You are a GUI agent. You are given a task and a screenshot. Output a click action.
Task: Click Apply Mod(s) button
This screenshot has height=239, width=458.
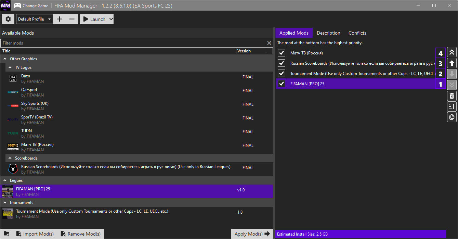[x=252, y=234]
